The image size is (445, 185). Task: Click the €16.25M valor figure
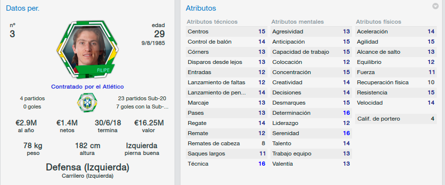tap(149, 123)
